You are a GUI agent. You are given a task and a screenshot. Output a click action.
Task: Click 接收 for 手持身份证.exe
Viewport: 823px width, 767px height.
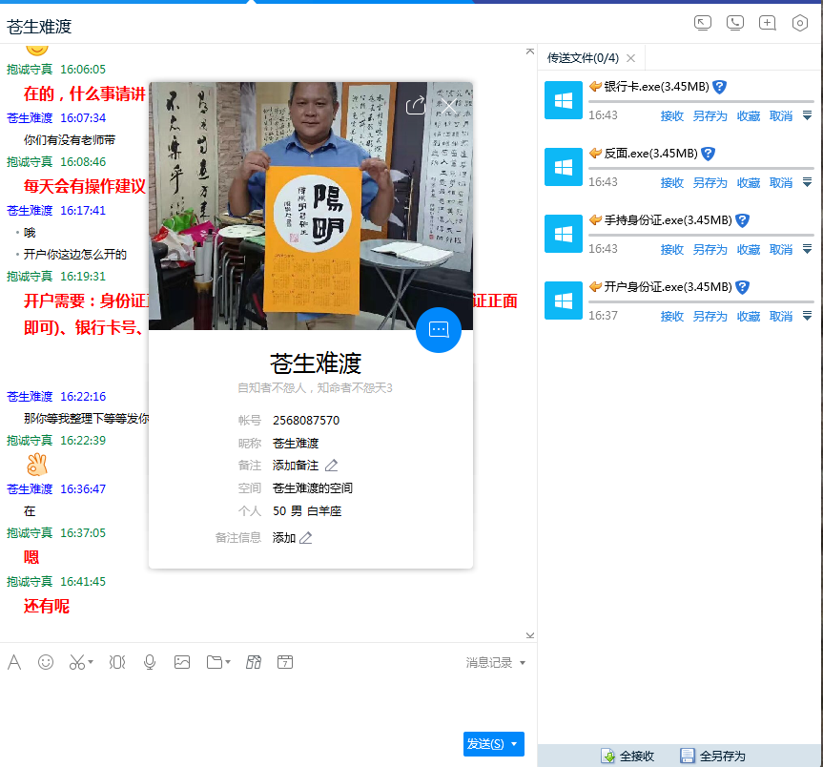pos(671,249)
